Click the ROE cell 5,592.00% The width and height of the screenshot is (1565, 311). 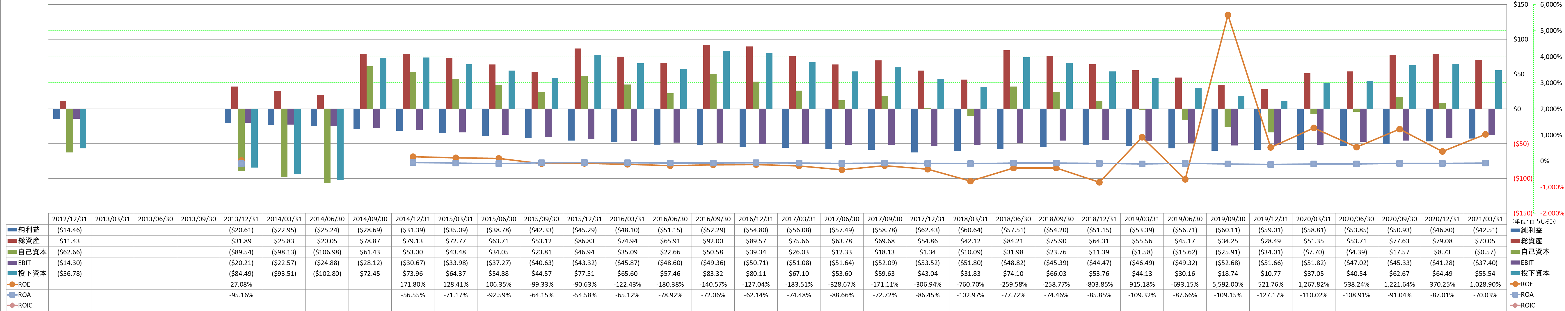tap(1228, 284)
